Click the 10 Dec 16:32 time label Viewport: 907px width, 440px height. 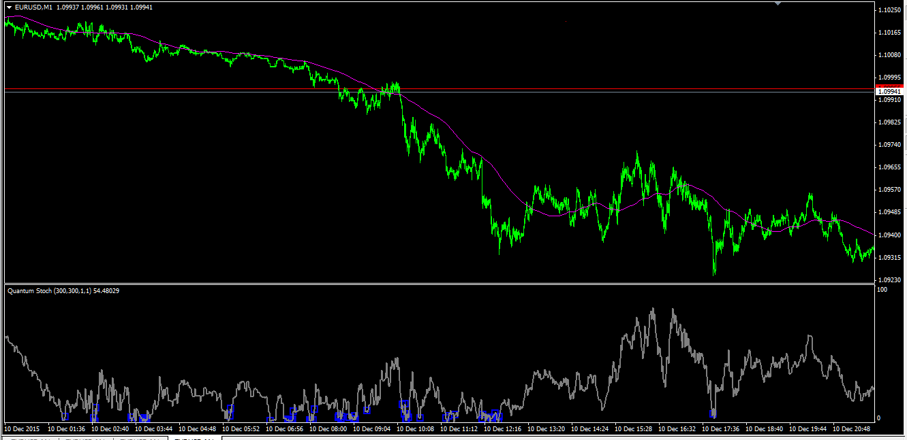point(677,429)
